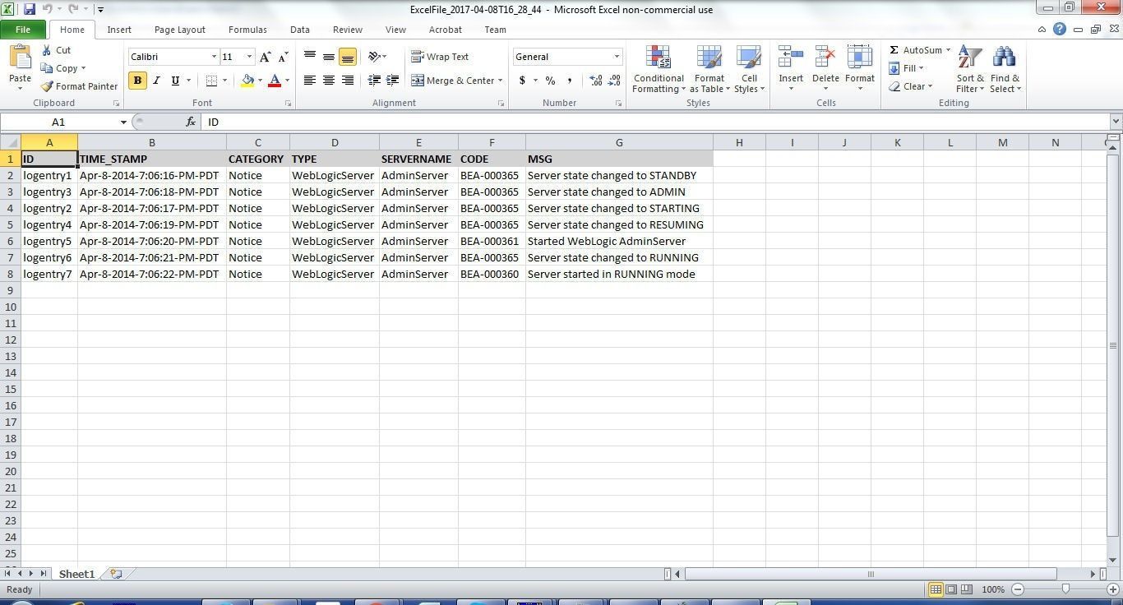1123x605 pixels.
Task: Click the Format button in Cells group
Action: pyautogui.click(x=859, y=70)
